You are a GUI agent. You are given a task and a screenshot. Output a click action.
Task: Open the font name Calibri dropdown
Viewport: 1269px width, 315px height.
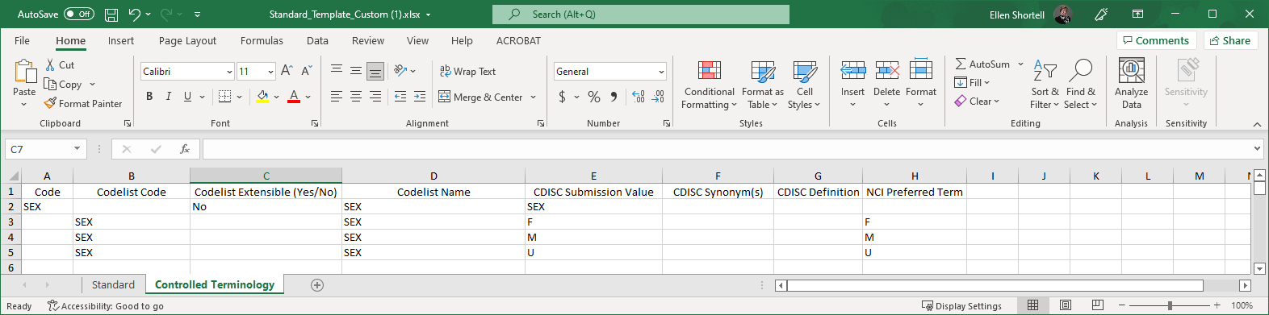229,72
